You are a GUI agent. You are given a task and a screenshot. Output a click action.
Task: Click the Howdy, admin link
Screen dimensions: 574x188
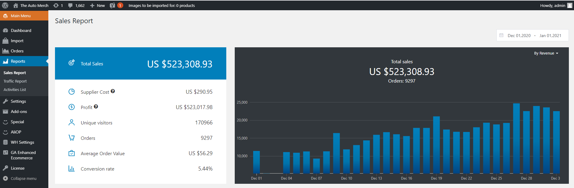click(553, 5)
